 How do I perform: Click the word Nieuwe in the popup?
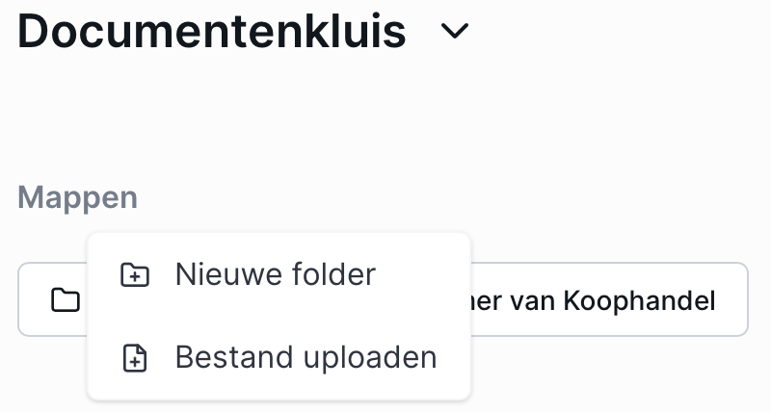pyautogui.click(x=228, y=274)
